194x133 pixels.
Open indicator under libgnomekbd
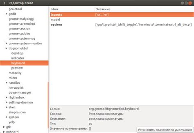click(x=18, y=58)
